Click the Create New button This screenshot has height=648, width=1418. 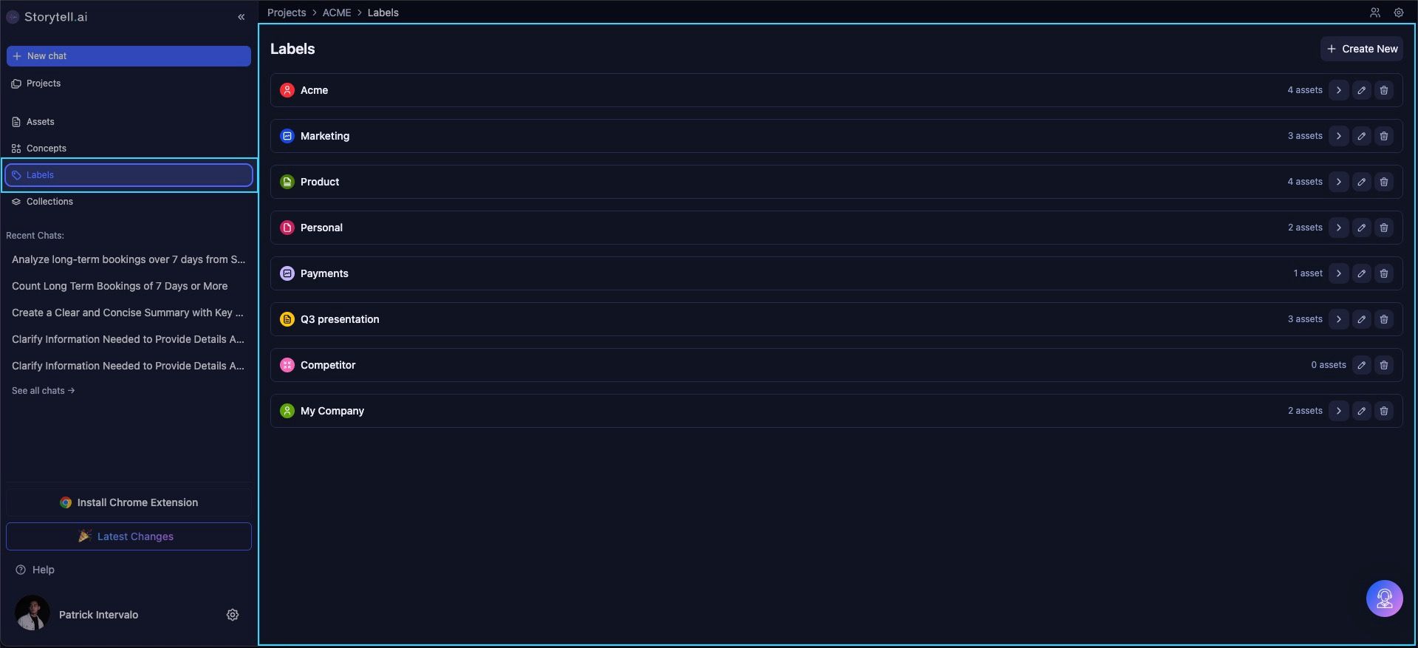(x=1361, y=49)
